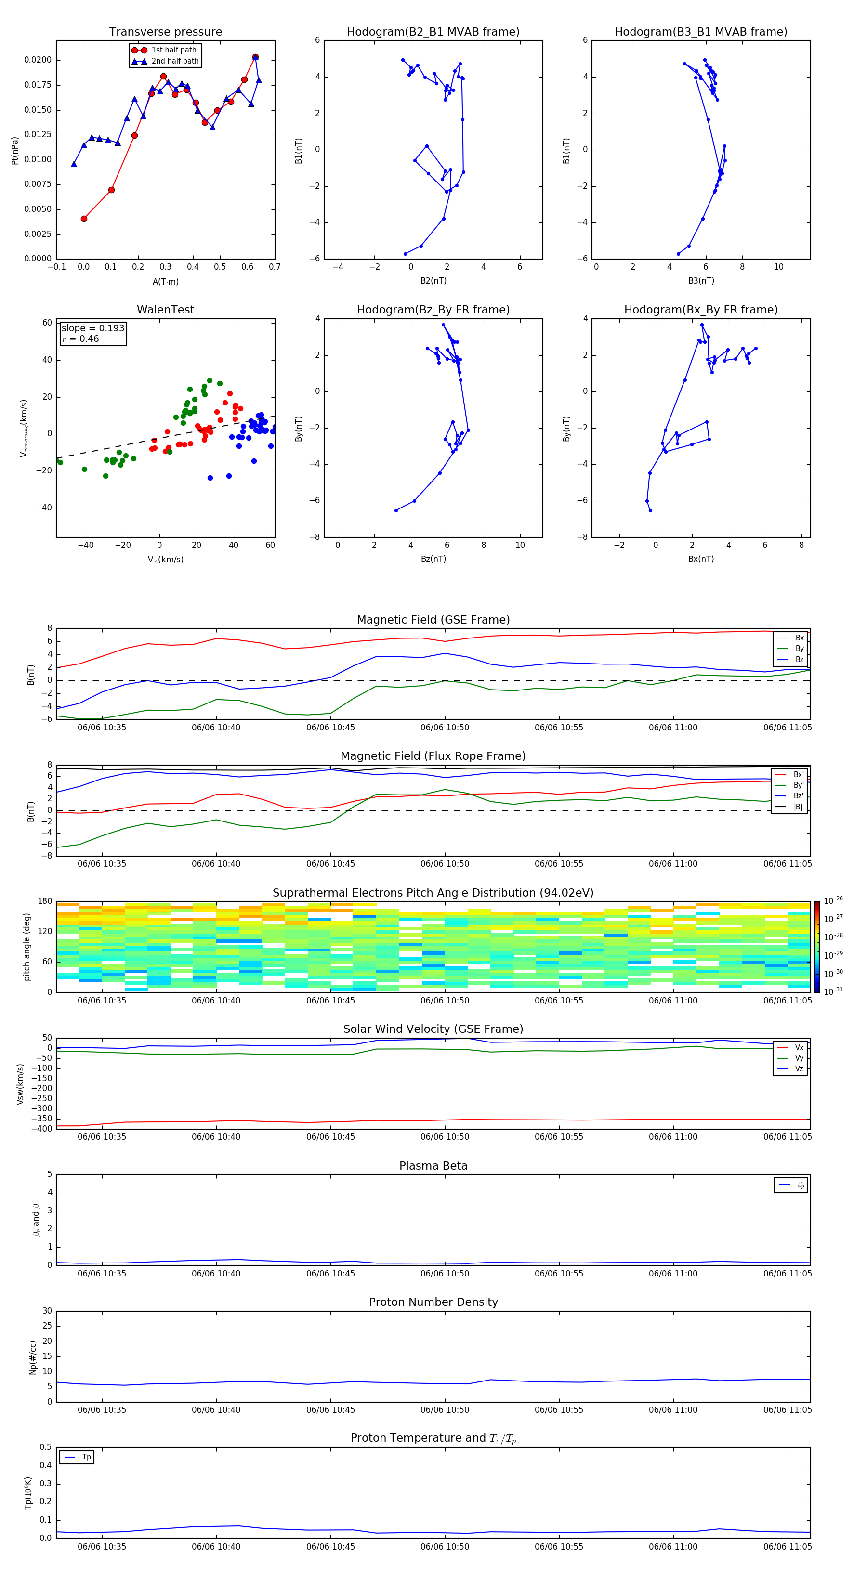Image resolution: width=867 pixels, height=1589 pixels.
Task: Click the 06/06 10:35 tick under Proton Temperature
Action: (102, 1547)
